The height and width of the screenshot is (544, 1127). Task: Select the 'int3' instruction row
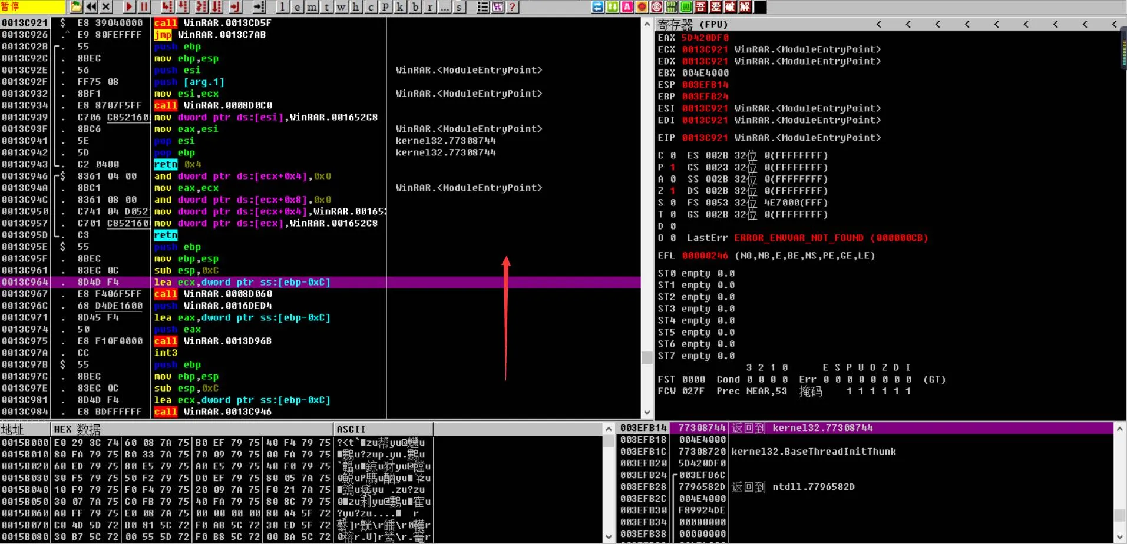tap(320, 353)
